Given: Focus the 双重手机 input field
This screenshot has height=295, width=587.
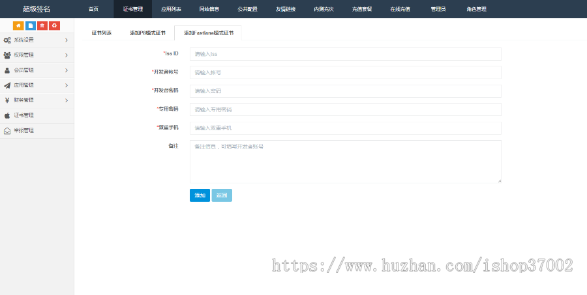Looking at the screenshot, I should tap(346, 128).
